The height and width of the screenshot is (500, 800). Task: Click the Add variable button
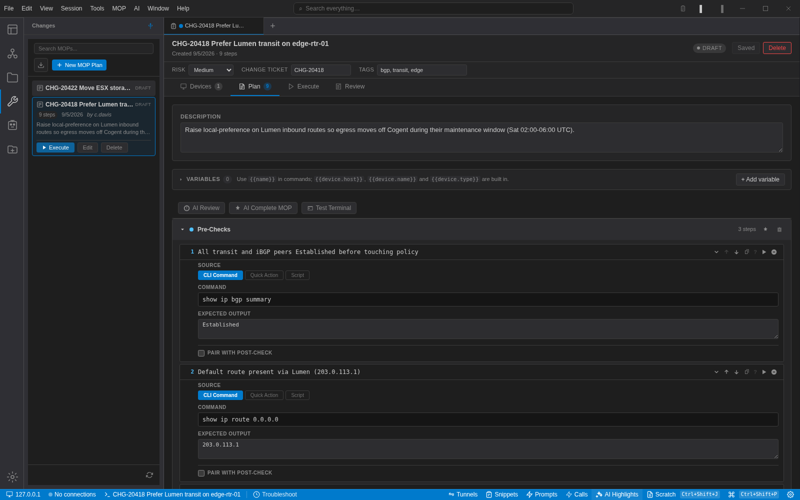pyautogui.click(x=760, y=179)
